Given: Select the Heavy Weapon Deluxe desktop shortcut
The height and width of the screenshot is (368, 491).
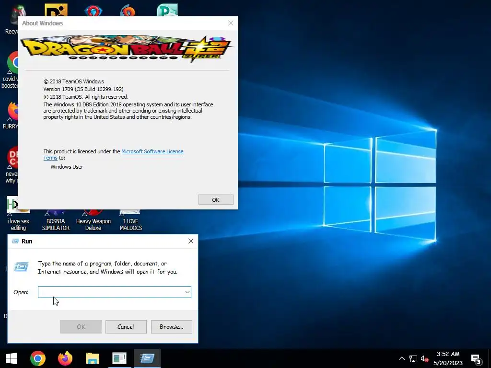Looking at the screenshot, I should 94,220.
